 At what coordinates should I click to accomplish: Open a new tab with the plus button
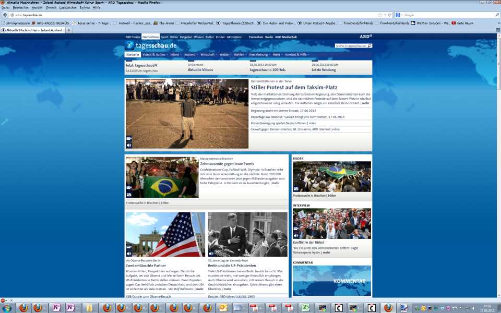(69, 30)
